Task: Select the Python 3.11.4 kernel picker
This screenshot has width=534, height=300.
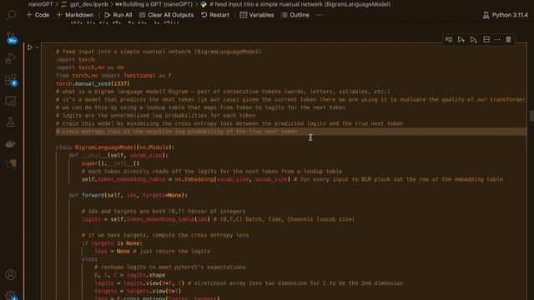Action: 506,15
